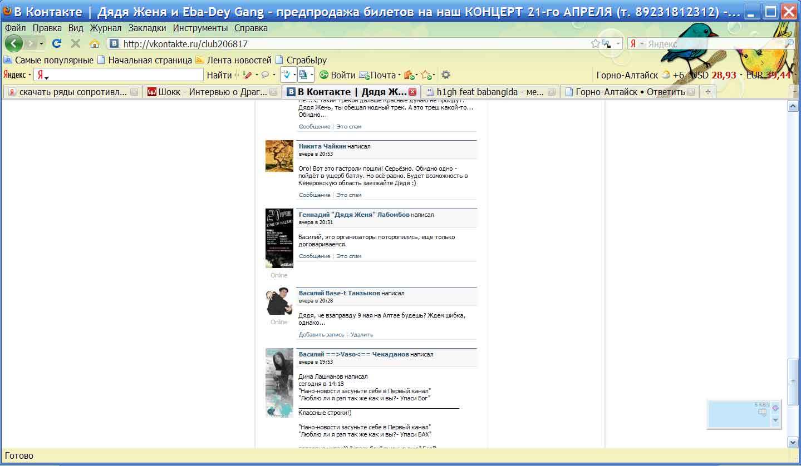Click the orange Yandex services icon
The height and width of the screenshot is (466, 801).
coord(409,75)
